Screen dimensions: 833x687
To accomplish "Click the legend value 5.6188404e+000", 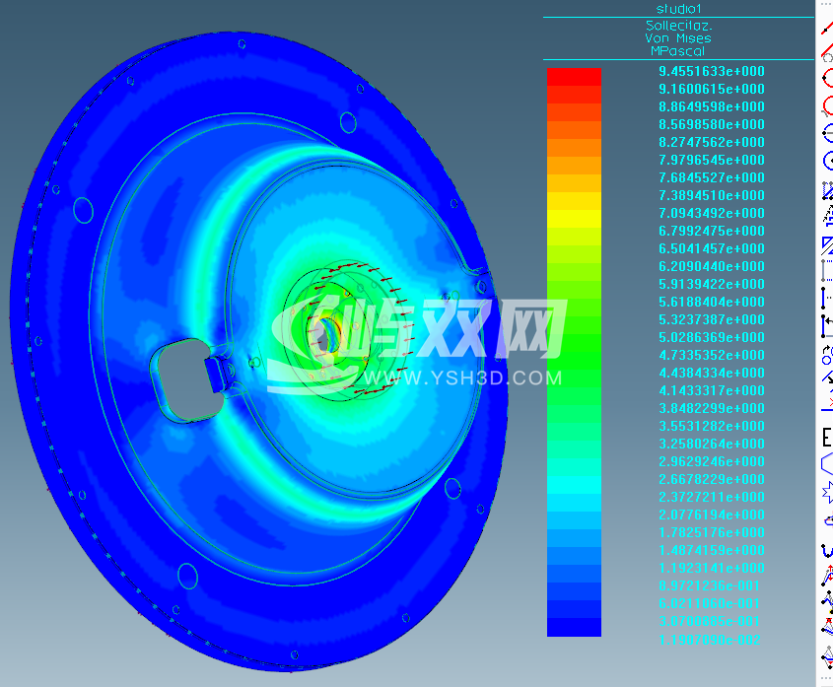I will tap(712, 302).
